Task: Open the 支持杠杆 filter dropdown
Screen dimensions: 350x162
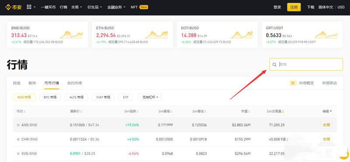Action: click(x=150, y=97)
